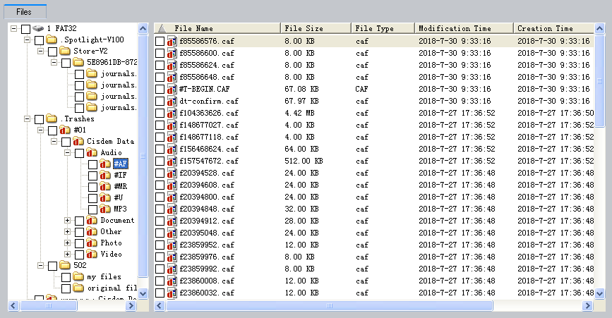Select checkbox of f148677027.caf
612x318 pixels.
click(x=160, y=125)
